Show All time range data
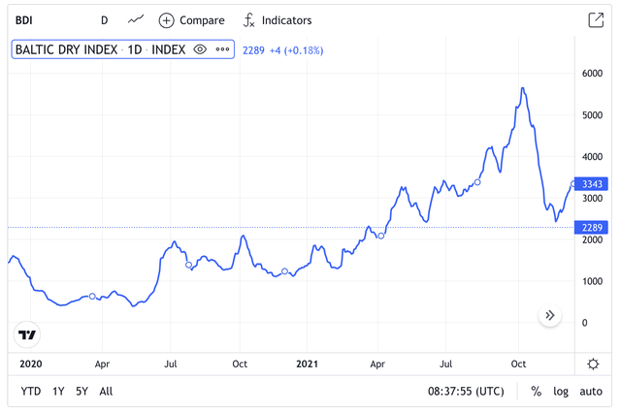 pyautogui.click(x=106, y=392)
